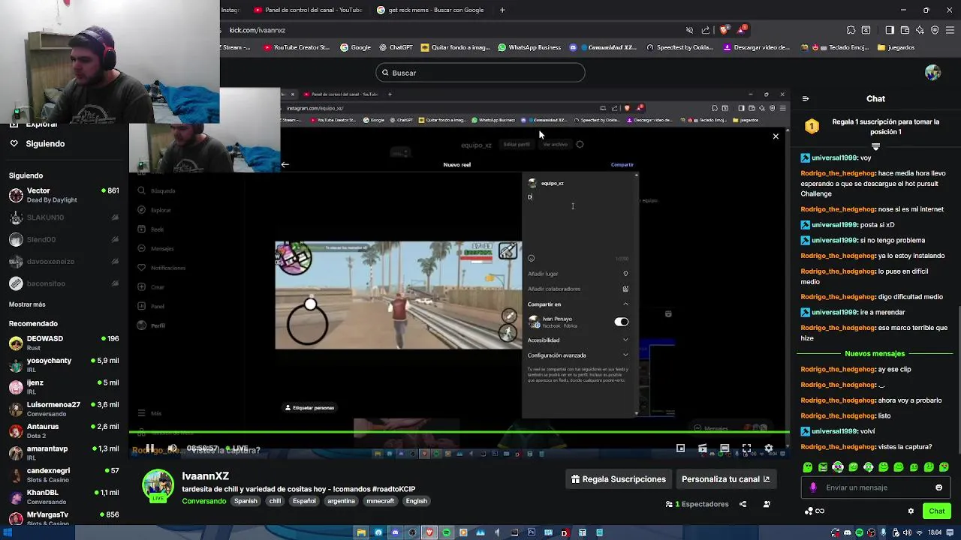
Task: Close the streamed Instagram dialog X
Action: (x=776, y=136)
